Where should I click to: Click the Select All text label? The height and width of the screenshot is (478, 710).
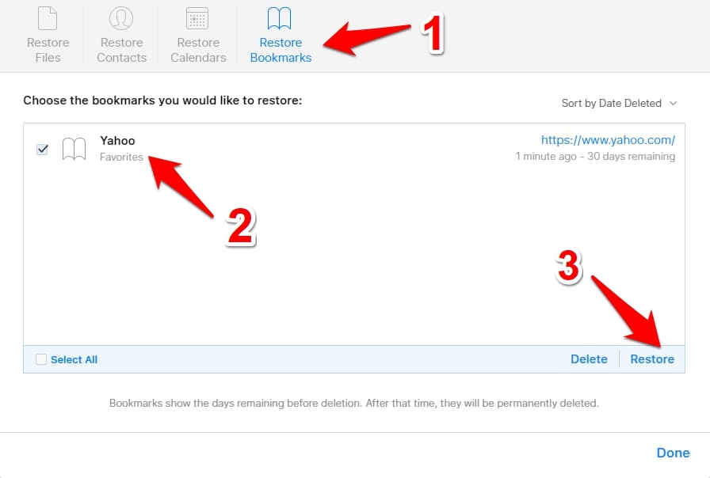pos(74,359)
